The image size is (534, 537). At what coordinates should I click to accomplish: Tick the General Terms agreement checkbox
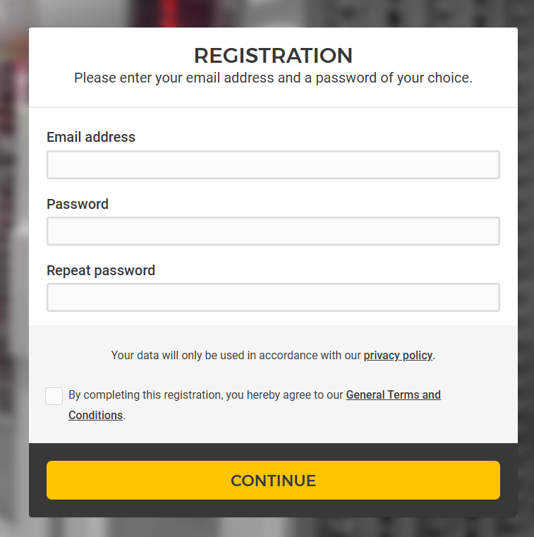pyautogui.click(x=54, y=396)
